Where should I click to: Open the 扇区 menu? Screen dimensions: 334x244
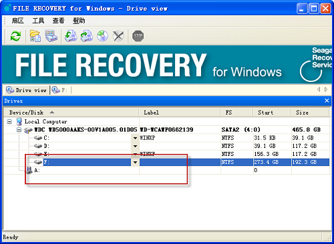[17, 21]
